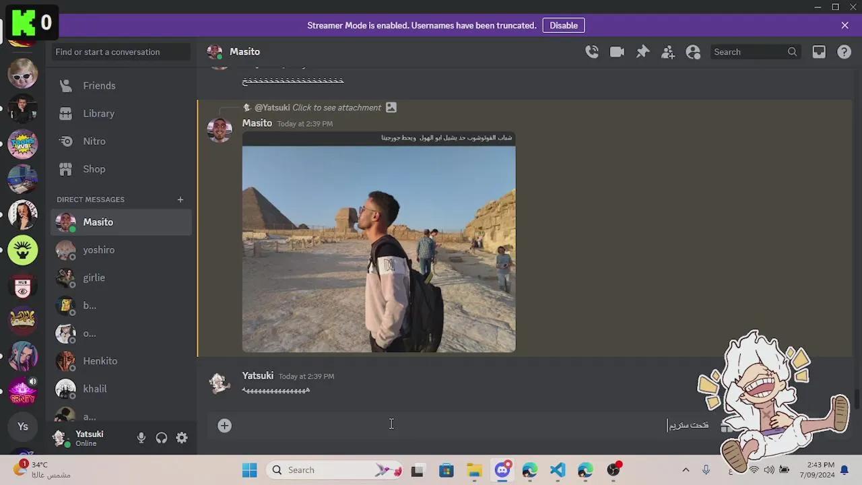Image resolution: width=862 pixels, height=485 pixels.
Task: Click the image icon beside the reply preview
Action: (x=391, y=107)
